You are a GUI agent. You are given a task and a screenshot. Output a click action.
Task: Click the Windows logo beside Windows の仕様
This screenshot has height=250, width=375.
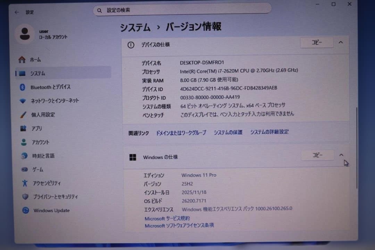click(x=133, y=157)
